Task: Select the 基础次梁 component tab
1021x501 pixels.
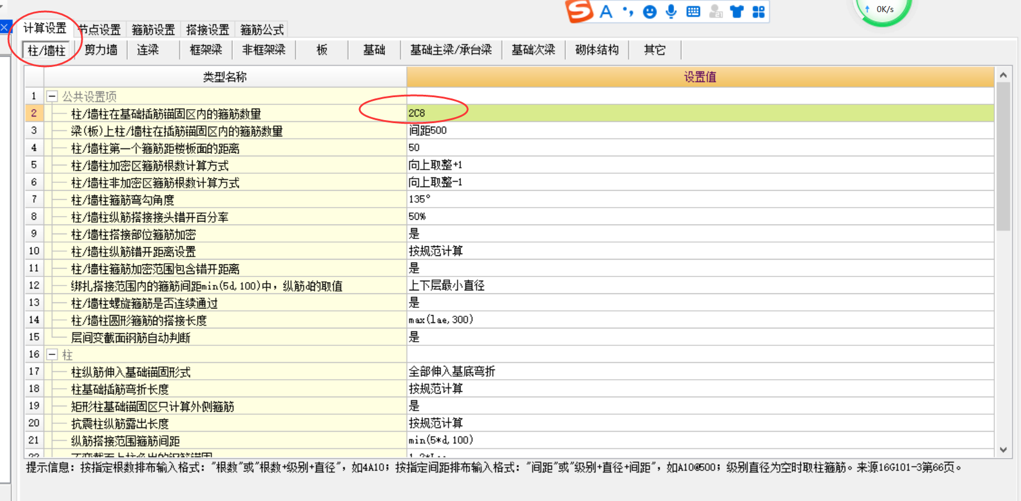Action: [x=533, y=50]
